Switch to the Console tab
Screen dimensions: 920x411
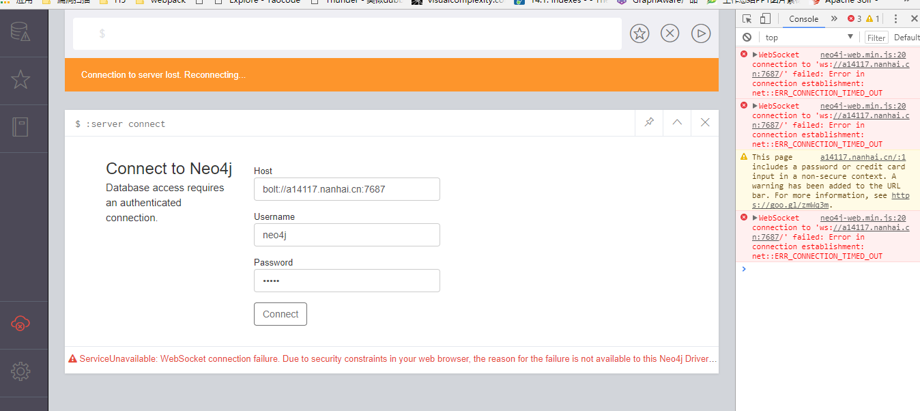804,19
